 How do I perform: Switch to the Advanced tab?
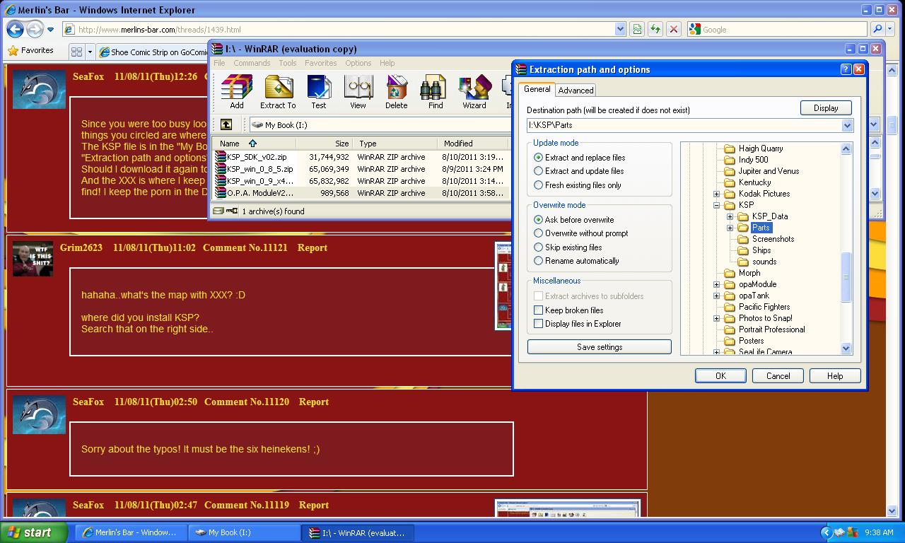pos(576,90)
